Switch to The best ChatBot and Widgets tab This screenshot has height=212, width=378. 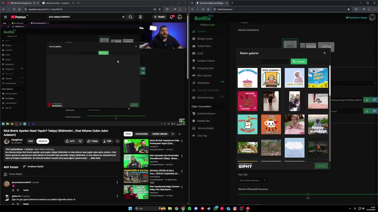coord(211,3)
